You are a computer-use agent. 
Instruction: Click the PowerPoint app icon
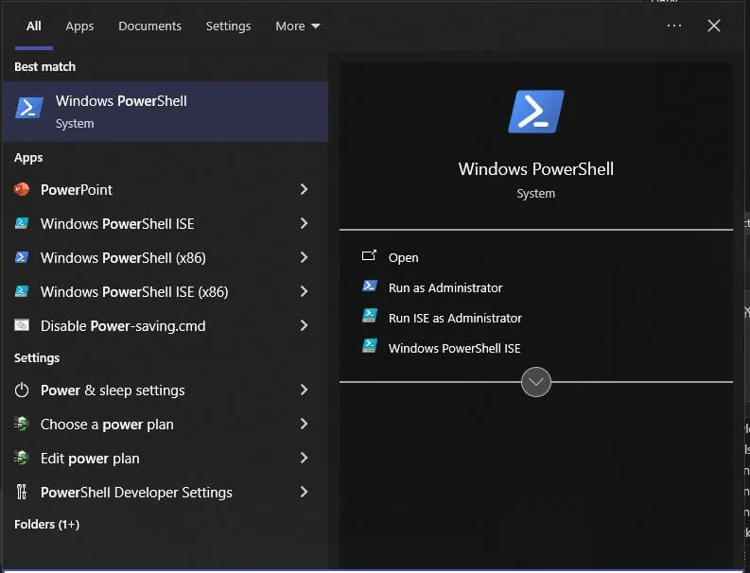click(x=22, y=189)
